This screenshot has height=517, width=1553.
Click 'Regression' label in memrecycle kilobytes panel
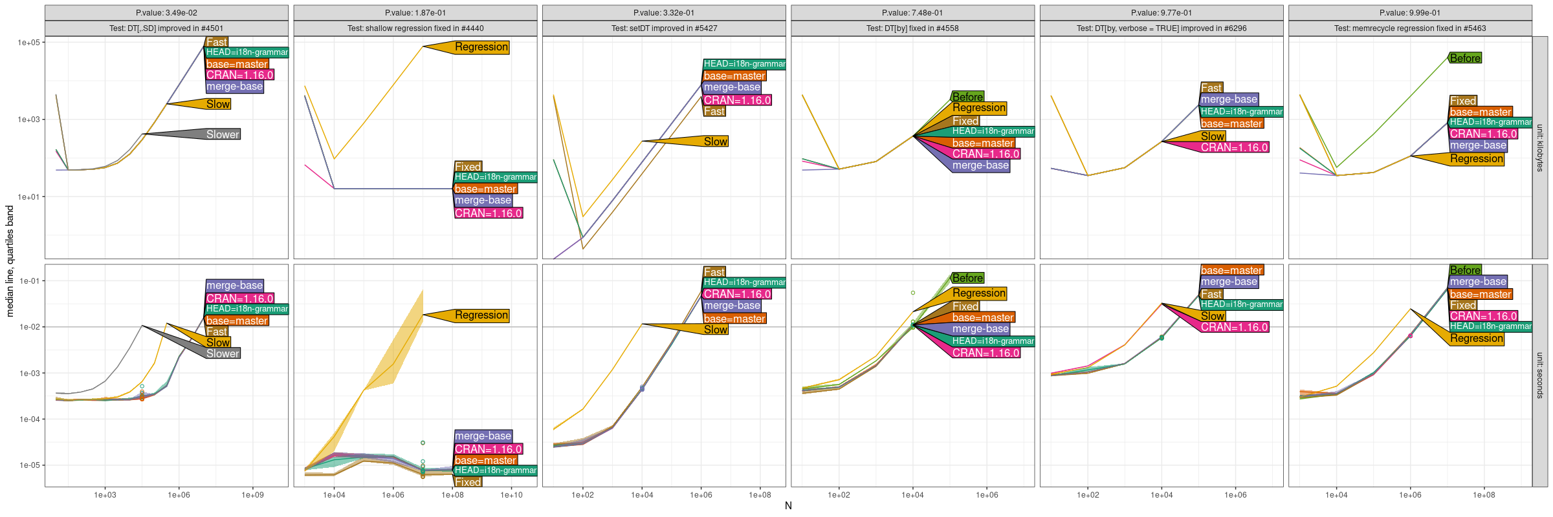tap(1477, 158)
